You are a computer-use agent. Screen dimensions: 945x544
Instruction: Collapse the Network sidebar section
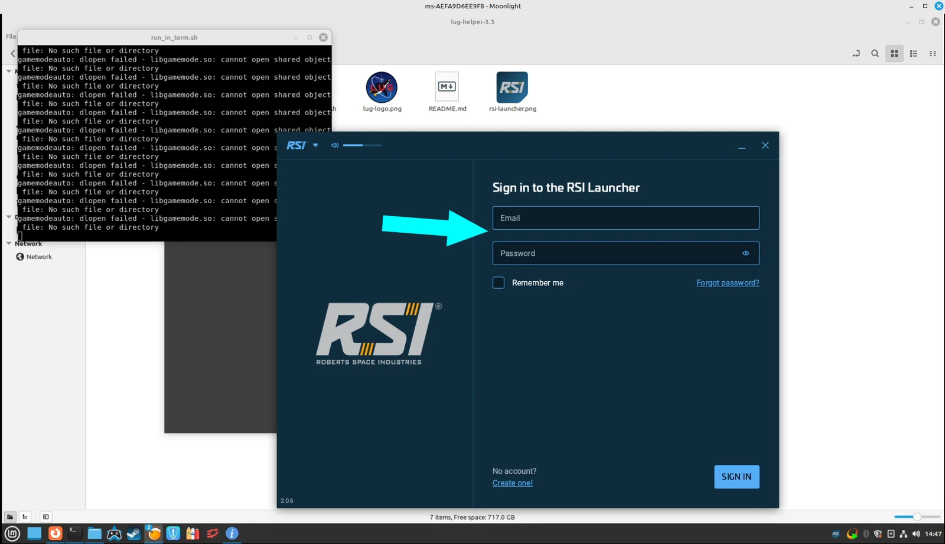click(9, 243)
